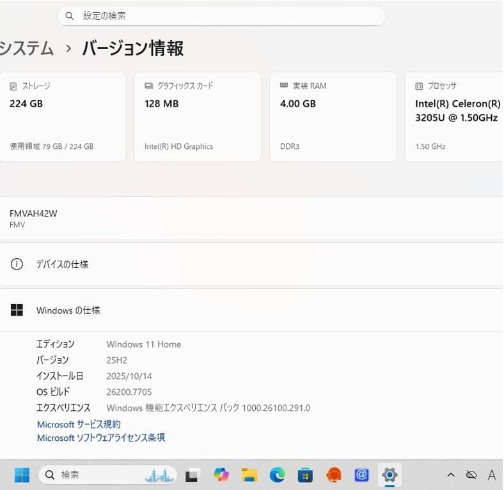The width and height of the screenshot is (504, 490).
Task: Go back to システム breadcrumb
Action: tap(26, 49)
